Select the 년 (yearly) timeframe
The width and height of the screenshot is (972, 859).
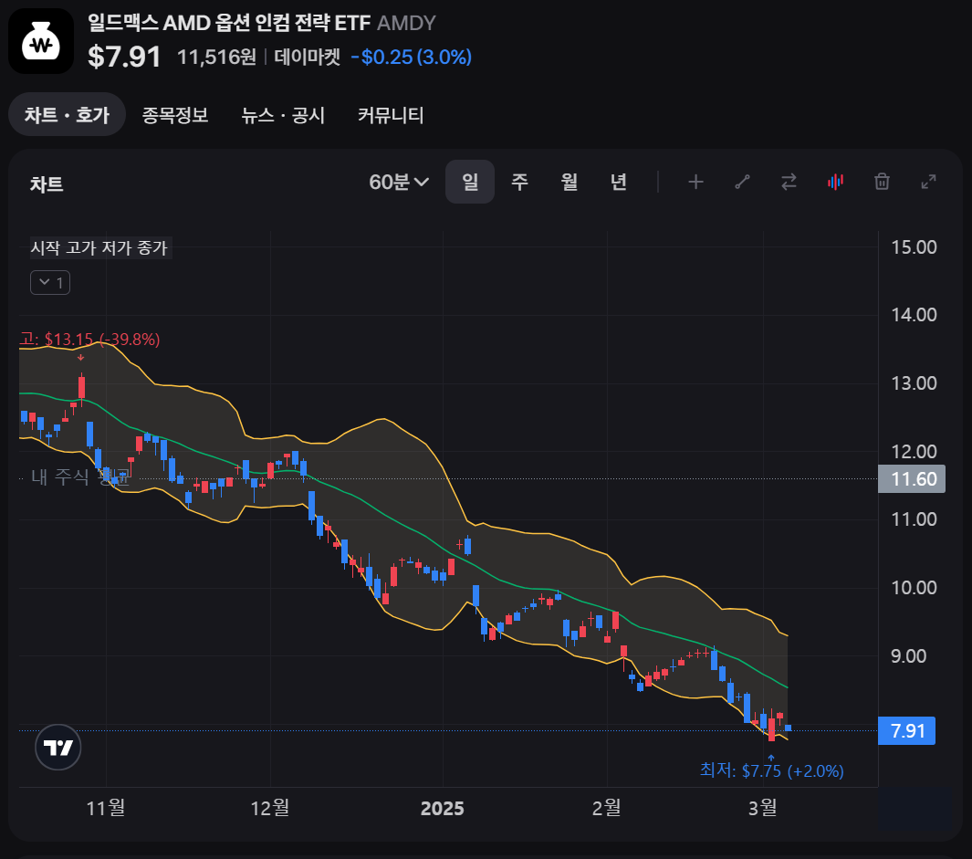point(619,182)
